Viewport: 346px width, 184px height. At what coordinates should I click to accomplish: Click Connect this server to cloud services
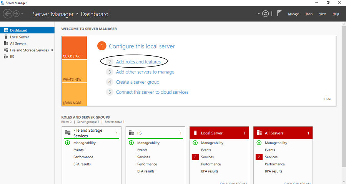152,92
